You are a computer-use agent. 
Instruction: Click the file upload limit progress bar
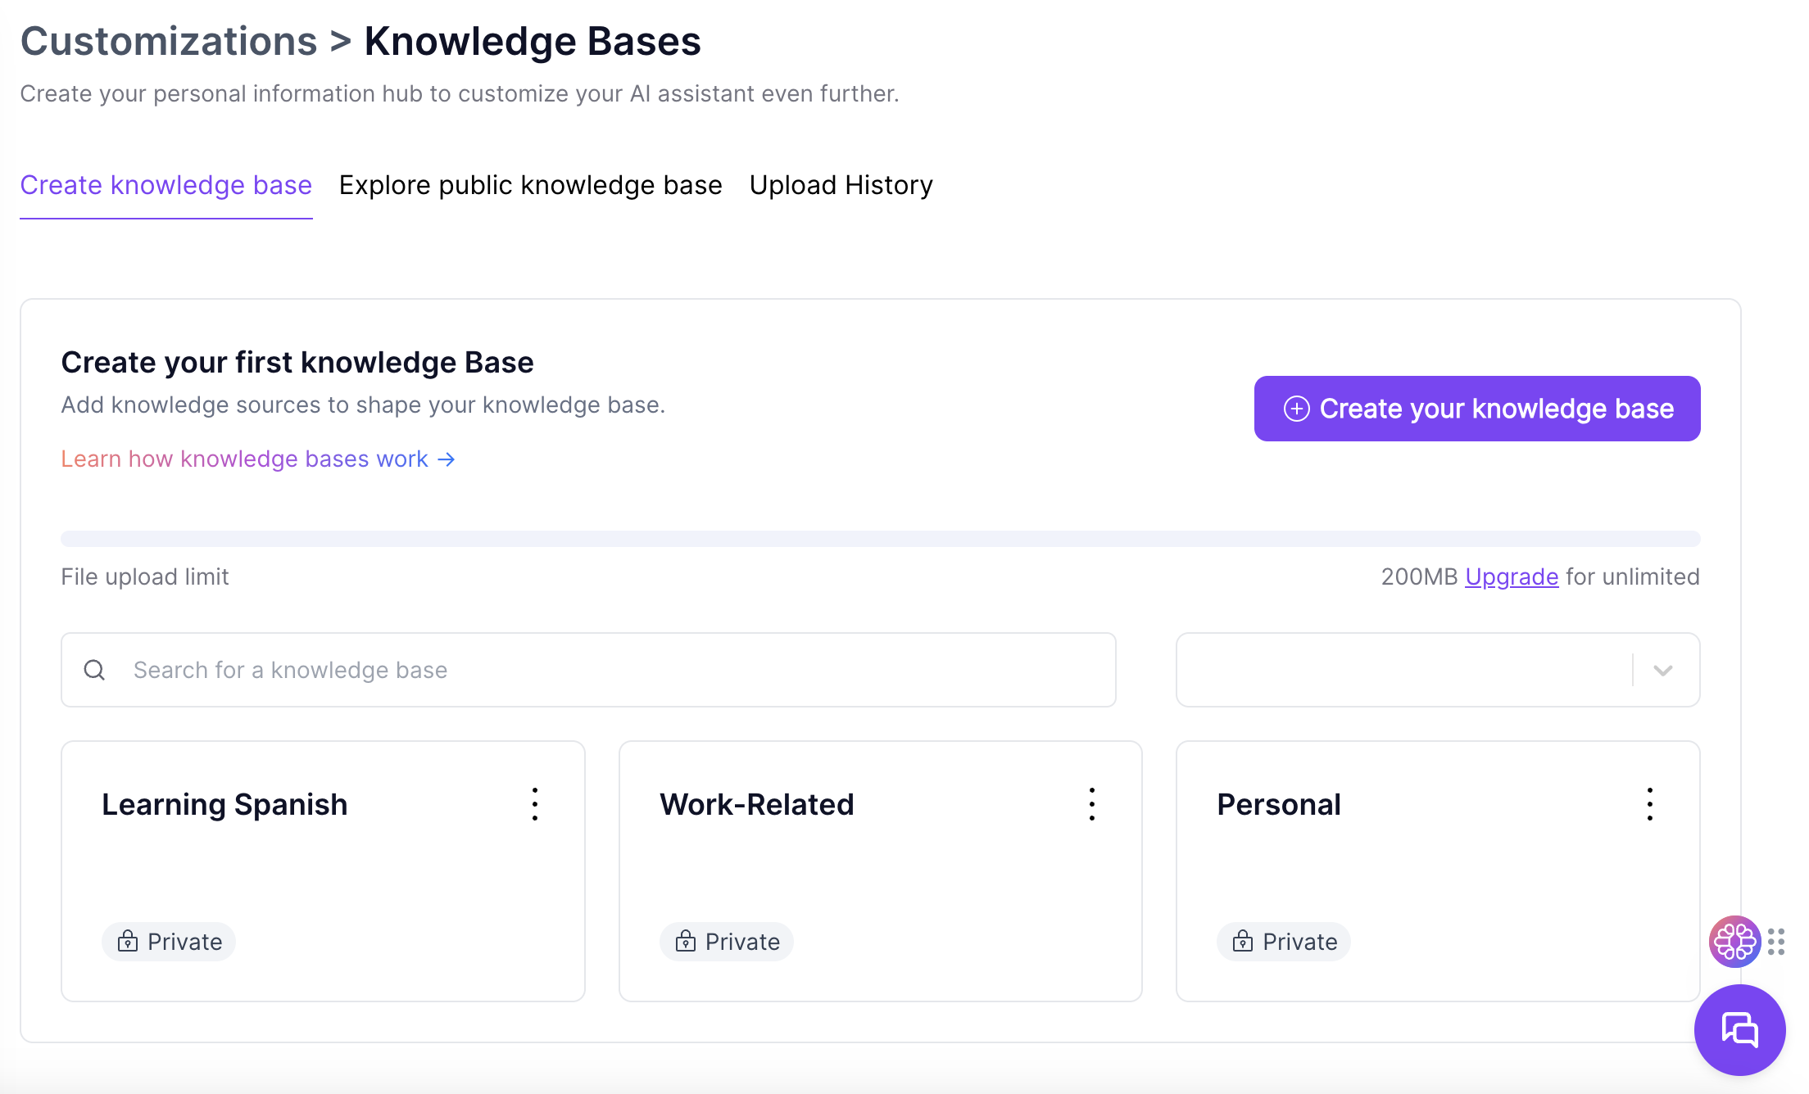(x=881, y=538)
